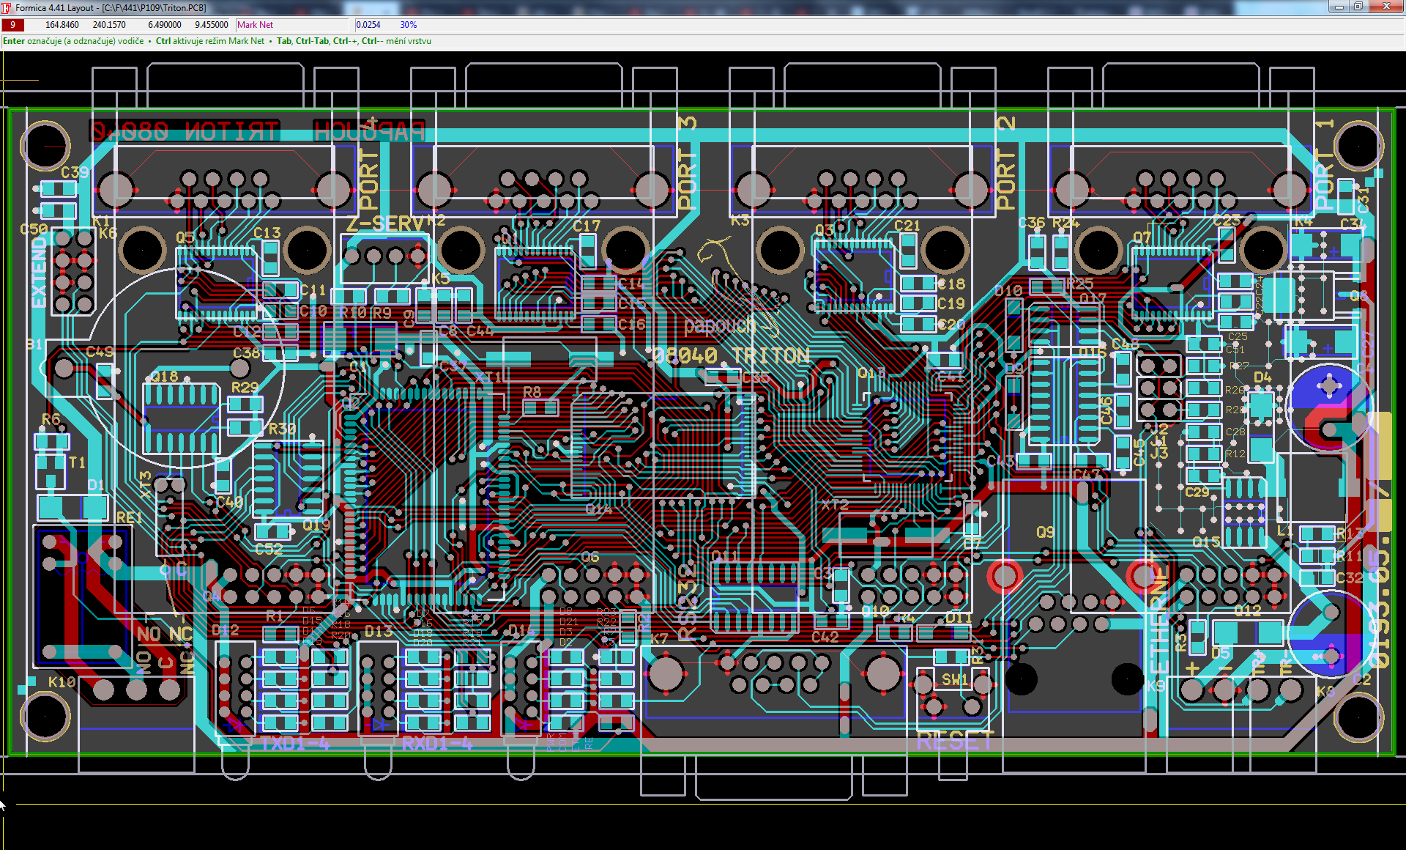Click the RXD1-4 silkscreen label

[x=437, y=744]
